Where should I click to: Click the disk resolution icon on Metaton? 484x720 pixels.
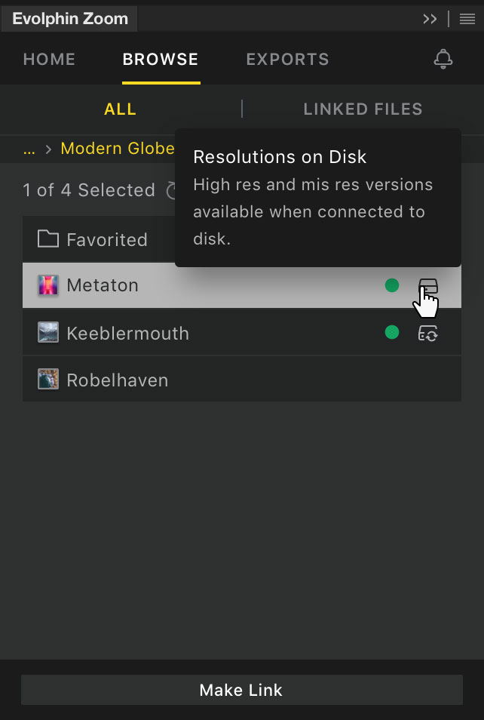(428, 286)
